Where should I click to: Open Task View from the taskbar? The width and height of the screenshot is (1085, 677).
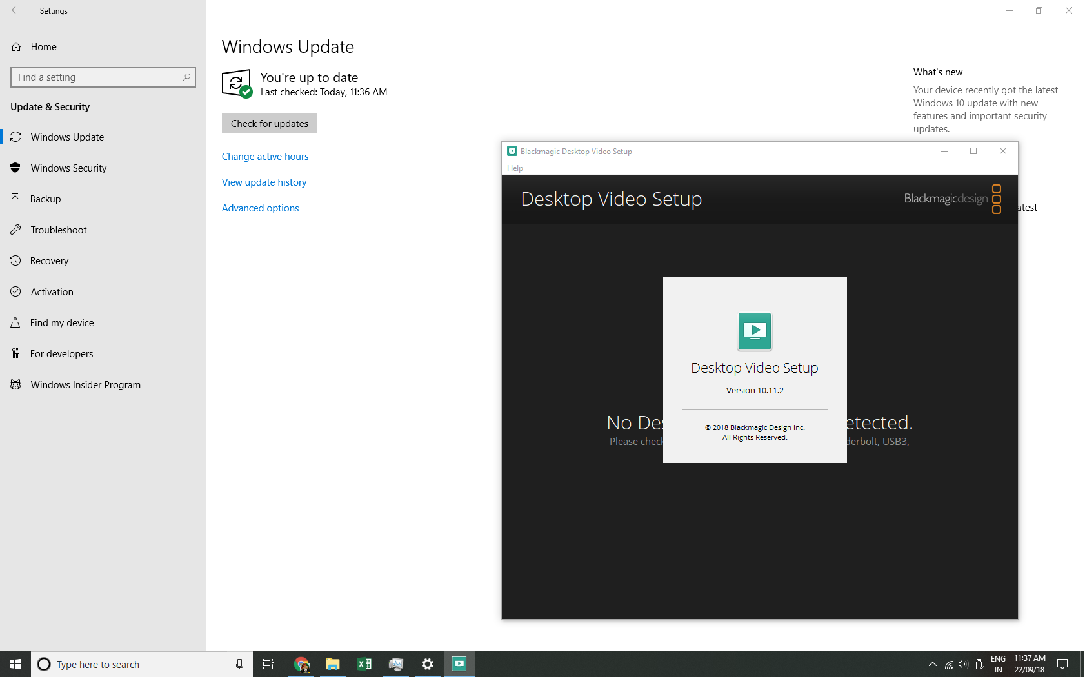tap(268, 664)
